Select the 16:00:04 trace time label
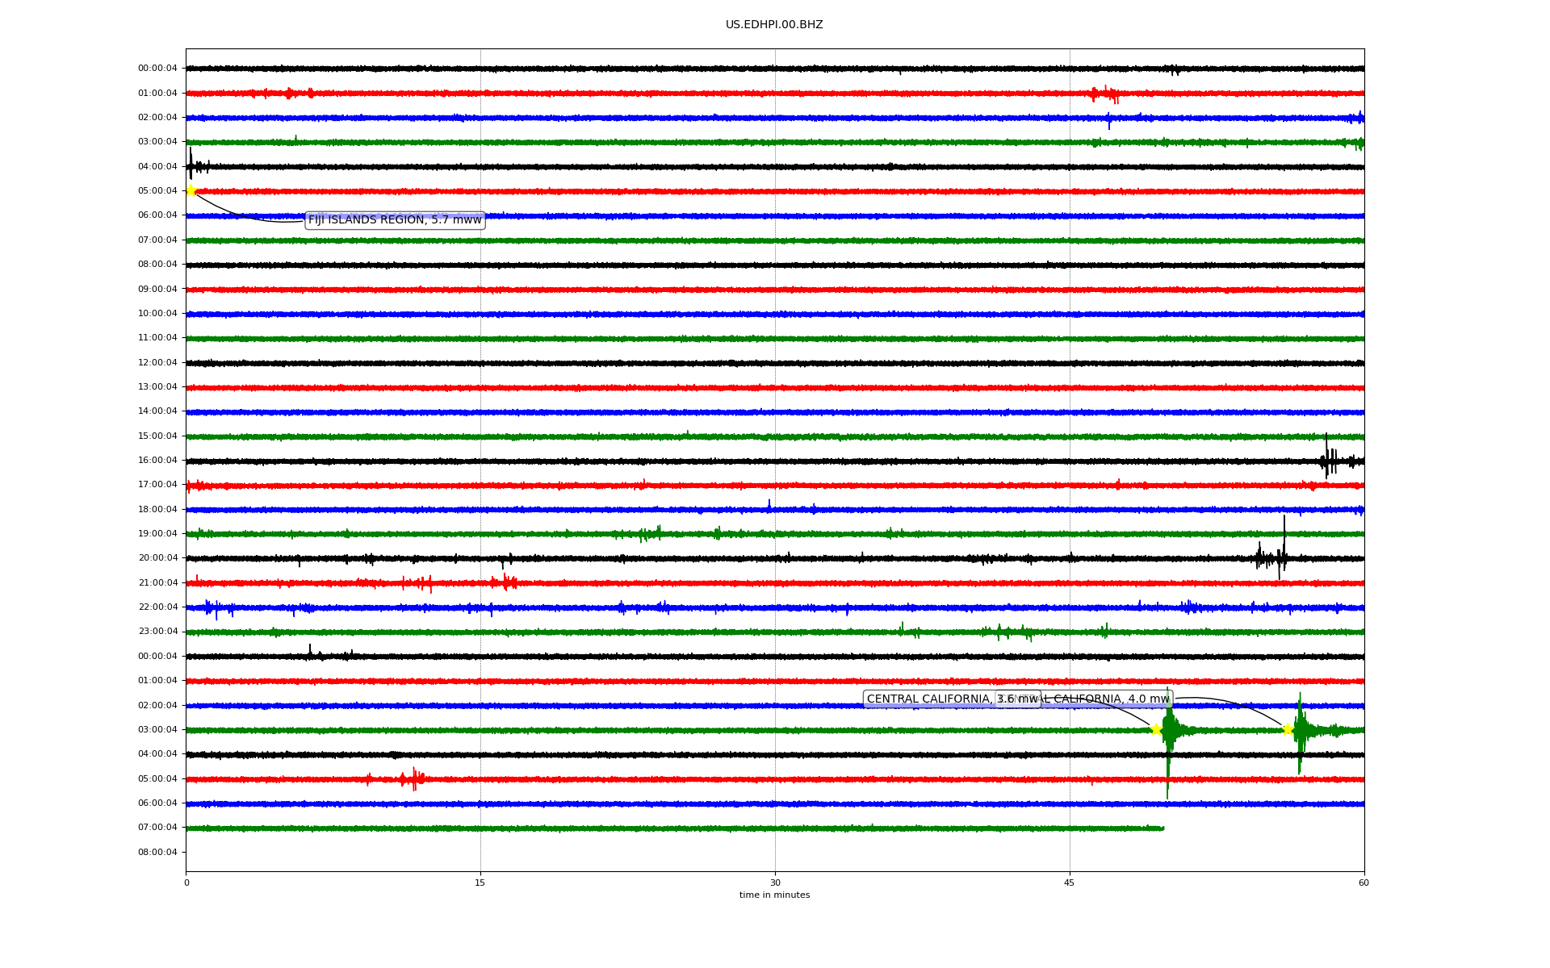Screen dimensions: 1550x968 [x=157, y=461]
